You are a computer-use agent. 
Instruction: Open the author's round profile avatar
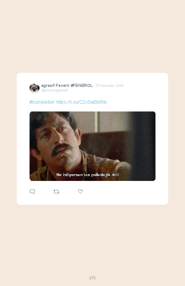click(x=35, y=88)
